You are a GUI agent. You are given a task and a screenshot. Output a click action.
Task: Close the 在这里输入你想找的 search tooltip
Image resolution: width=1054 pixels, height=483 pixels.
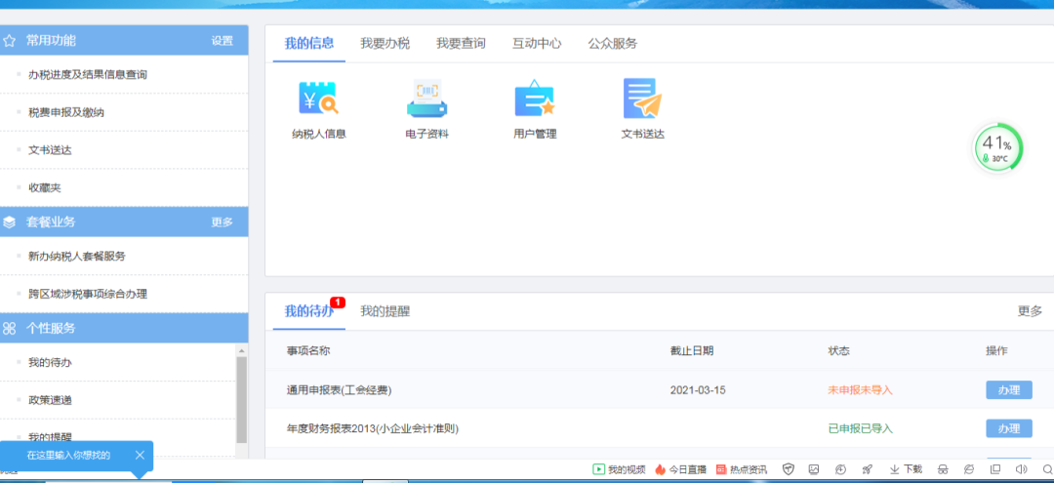[x=140, y=456]
